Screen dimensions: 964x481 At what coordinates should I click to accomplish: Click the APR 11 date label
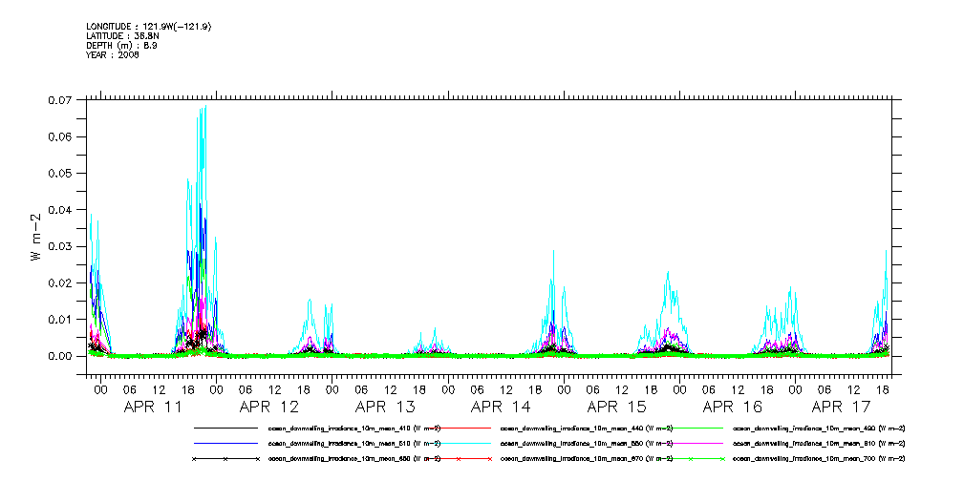pyautogui.click(x=153, y=407)
